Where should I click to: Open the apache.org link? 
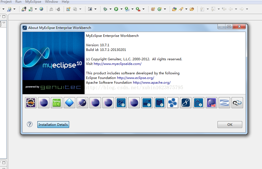click(x=152, y=83)
